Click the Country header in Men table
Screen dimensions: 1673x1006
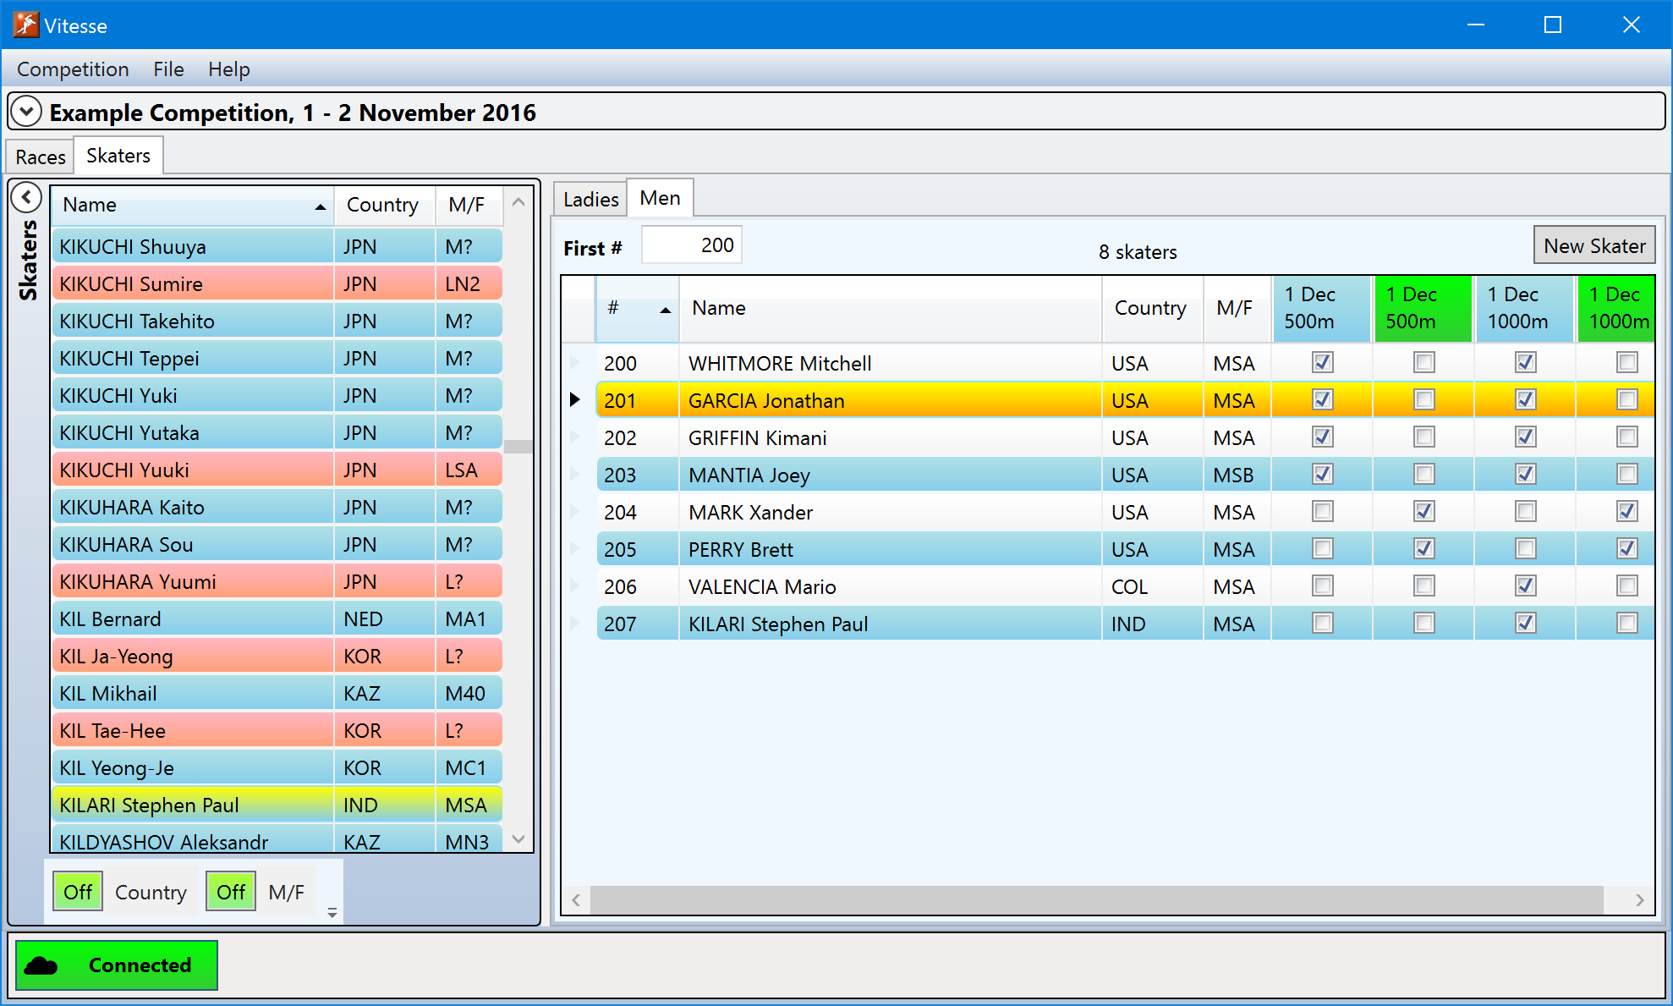pos(1152,309)
